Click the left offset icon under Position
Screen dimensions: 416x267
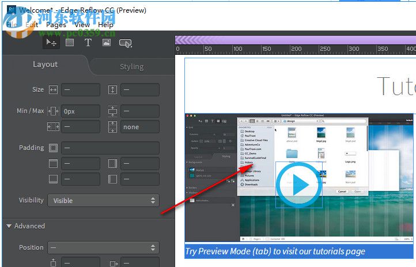click(114, 264)
